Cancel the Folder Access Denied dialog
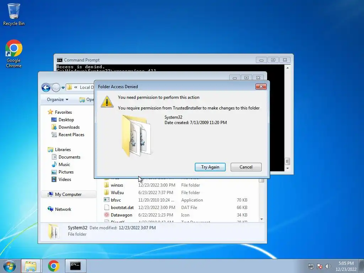This screenshot has width=364, height=273. [246, 167]
